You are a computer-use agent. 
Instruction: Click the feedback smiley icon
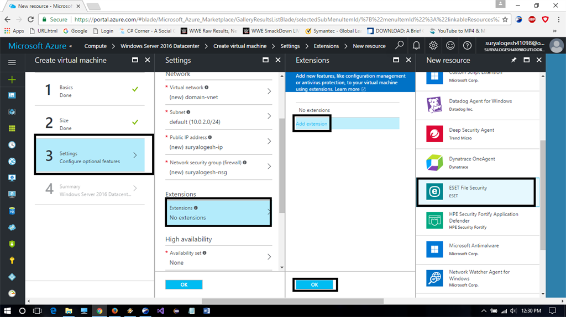pos(450,46)
